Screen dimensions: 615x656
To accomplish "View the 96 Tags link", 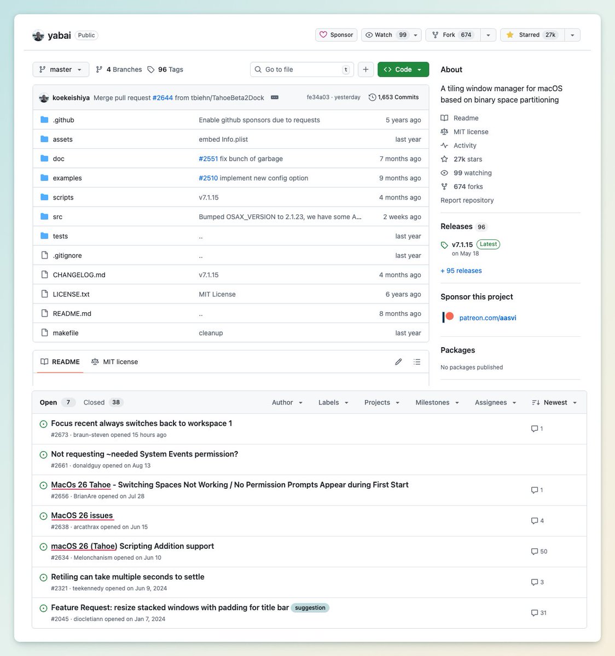I will (x=165, y=69).
